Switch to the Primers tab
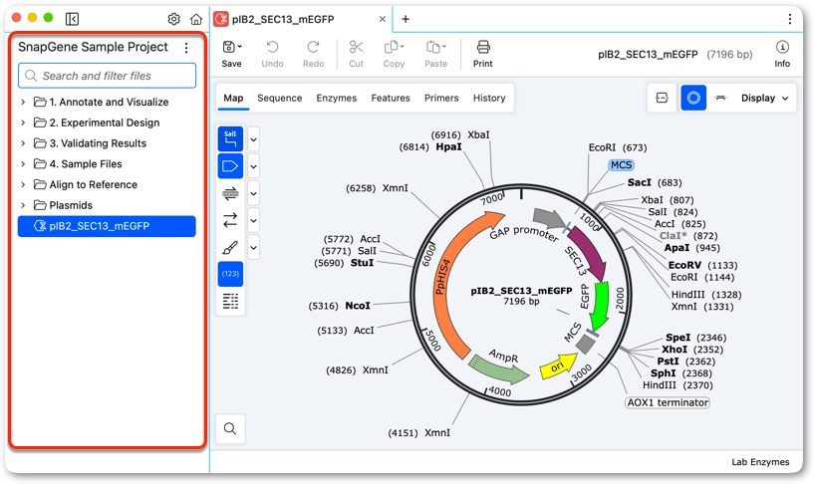814x484 pixels. pos(441,98)
